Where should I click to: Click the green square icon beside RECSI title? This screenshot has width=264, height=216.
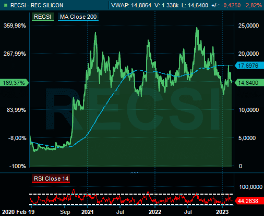(x=6, y=5)
